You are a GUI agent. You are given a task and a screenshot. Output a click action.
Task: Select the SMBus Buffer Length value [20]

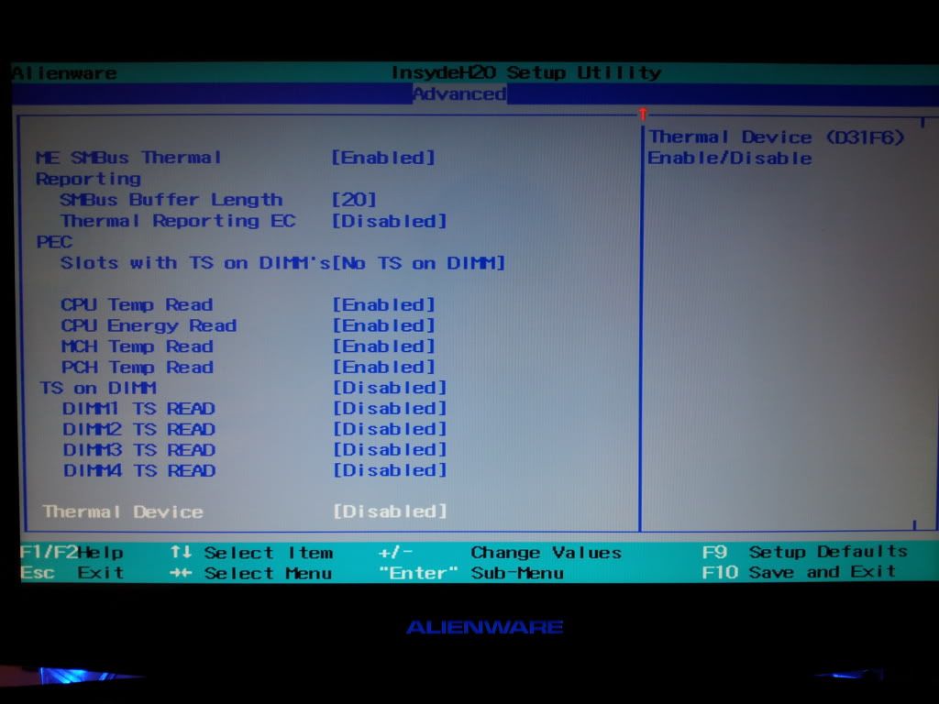tap(354, 199)
